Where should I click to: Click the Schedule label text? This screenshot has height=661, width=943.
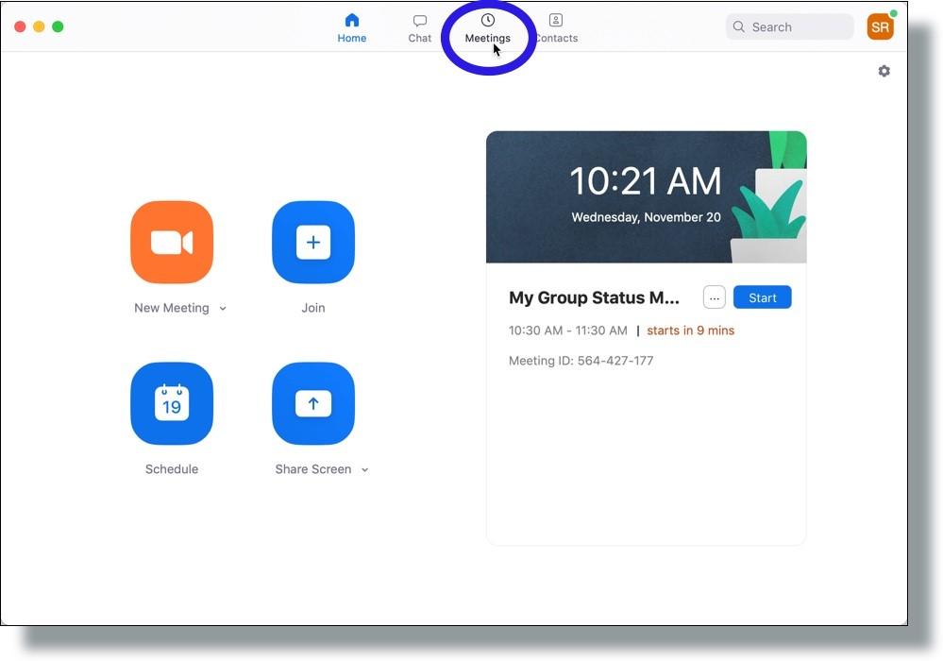tap(172, 469)
